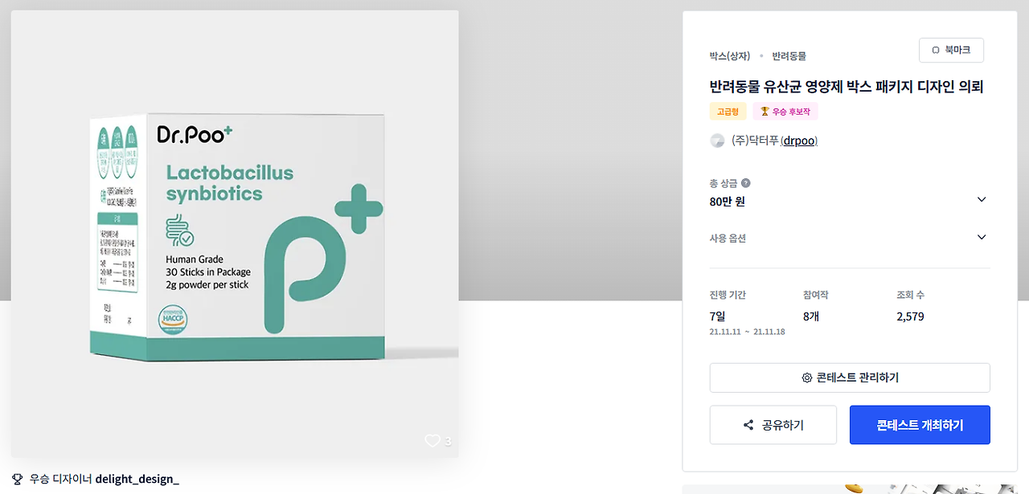Viewport: 1029px width, 494px height.
Task: Click the 콘테스트 개최하기 blue button
Action: (x=920, y=425)
